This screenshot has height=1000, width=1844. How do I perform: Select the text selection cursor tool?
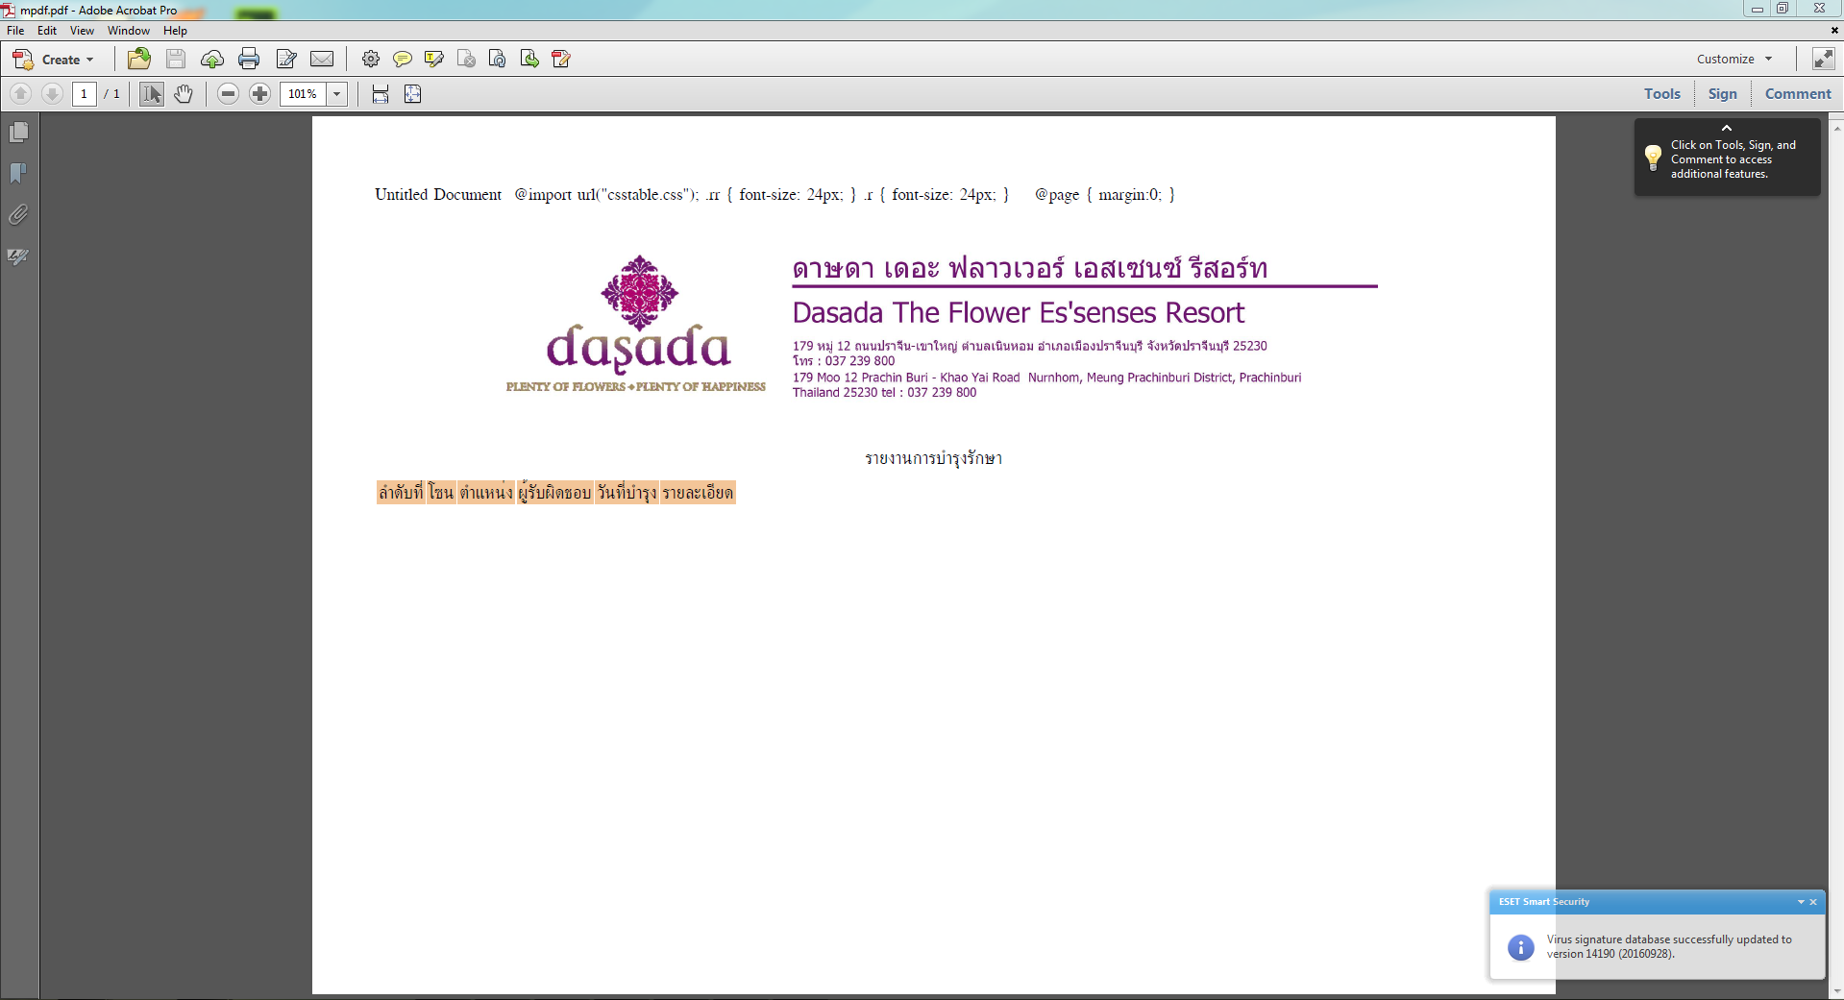tap(152, 94)
